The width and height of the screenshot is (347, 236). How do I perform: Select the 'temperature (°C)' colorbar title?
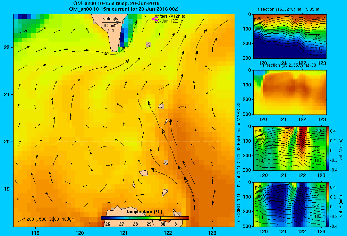(x=144, y=212)
